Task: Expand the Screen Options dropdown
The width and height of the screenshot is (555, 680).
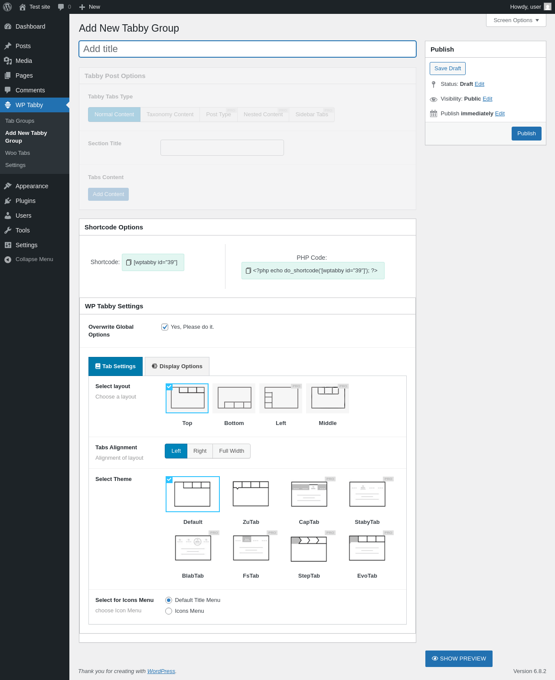Action: tap(516, 20)
